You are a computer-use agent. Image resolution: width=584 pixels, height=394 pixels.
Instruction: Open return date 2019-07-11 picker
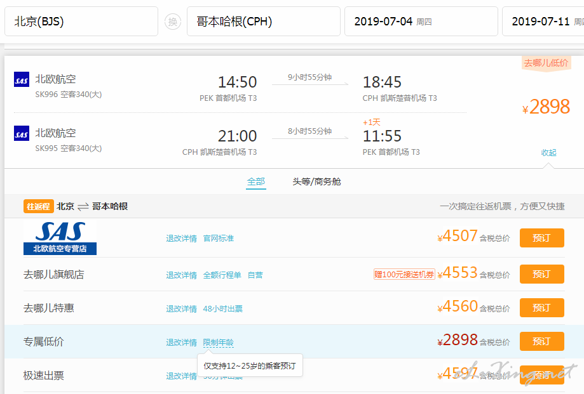pos(543,21)
